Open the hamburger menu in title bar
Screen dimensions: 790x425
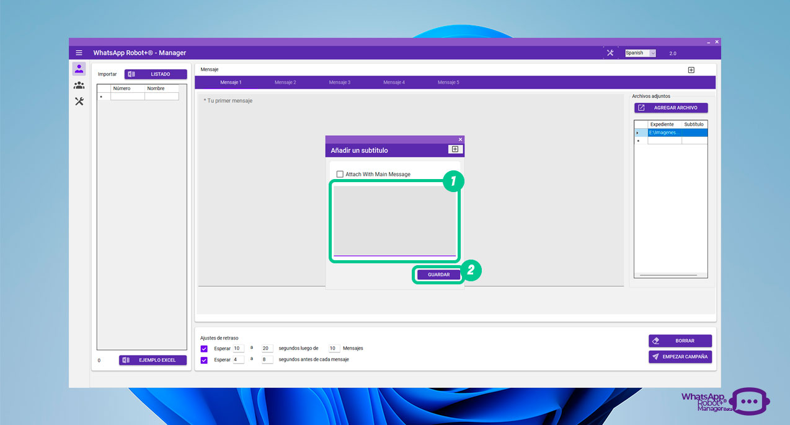pyautogui.click(x=79, y=53)
